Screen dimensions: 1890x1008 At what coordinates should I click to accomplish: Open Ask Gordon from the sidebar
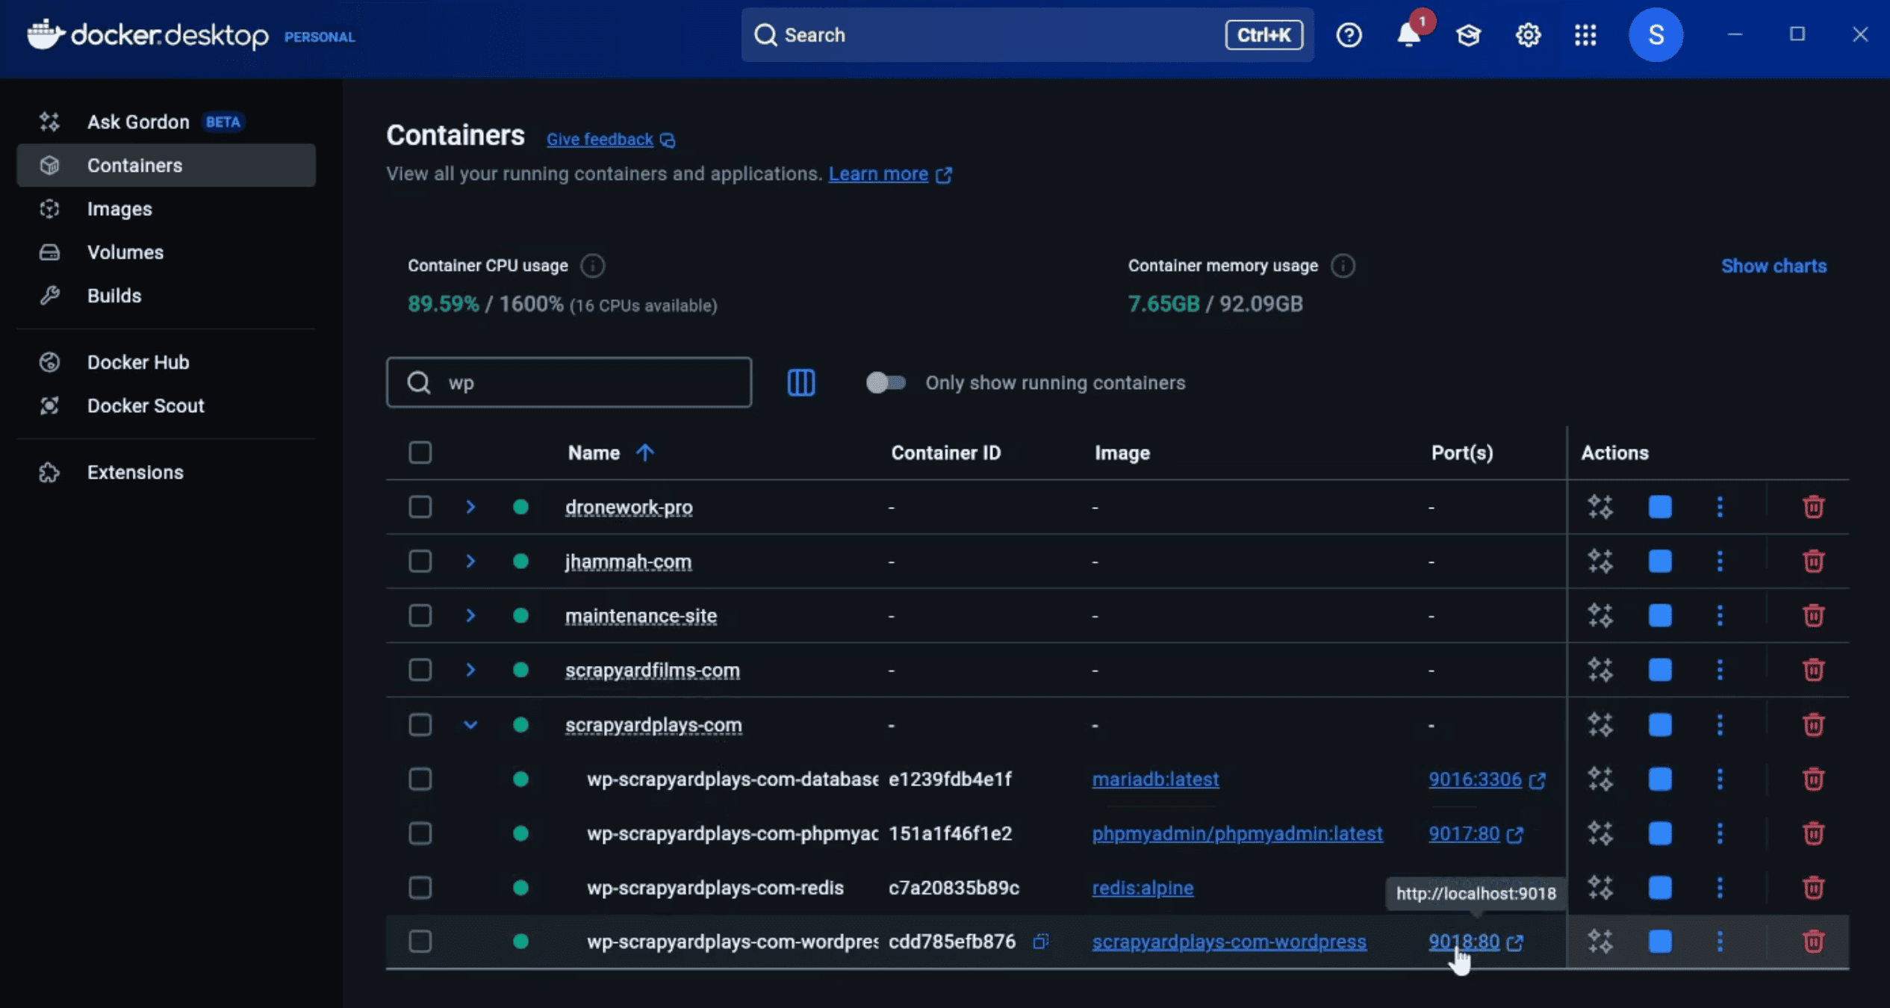click(138, 121)
